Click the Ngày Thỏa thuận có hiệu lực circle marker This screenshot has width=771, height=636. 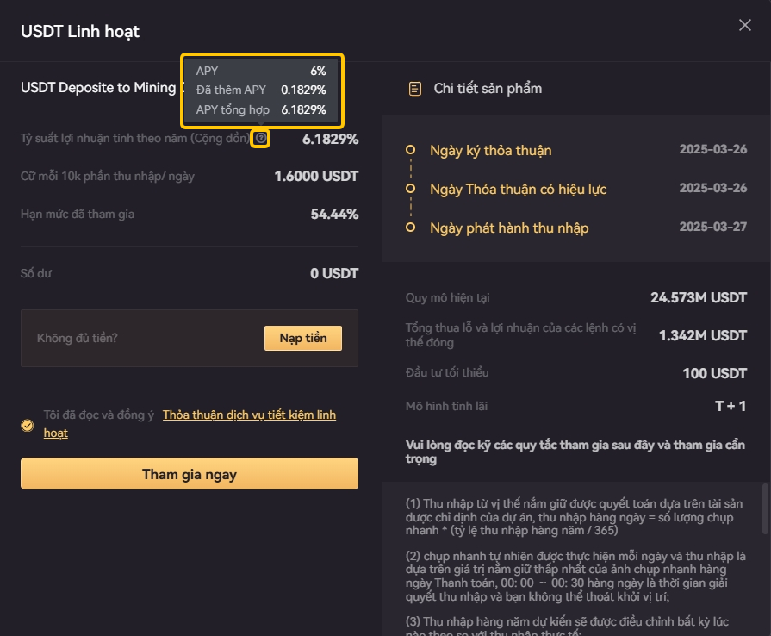pyautogui.click(x=410, y=189)
